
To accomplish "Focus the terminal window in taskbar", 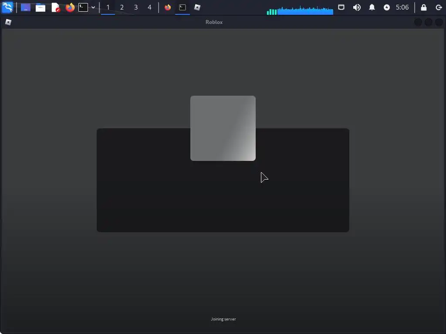I will coord(182,7).
